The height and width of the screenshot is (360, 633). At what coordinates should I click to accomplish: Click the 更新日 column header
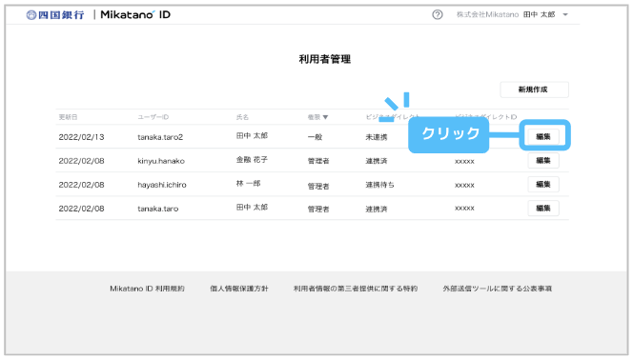(x=68, y=117)
